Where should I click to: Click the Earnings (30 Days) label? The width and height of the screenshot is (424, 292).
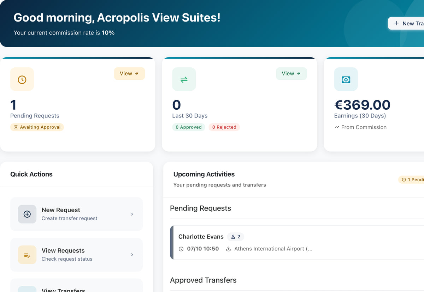click(x=360, y=116)
